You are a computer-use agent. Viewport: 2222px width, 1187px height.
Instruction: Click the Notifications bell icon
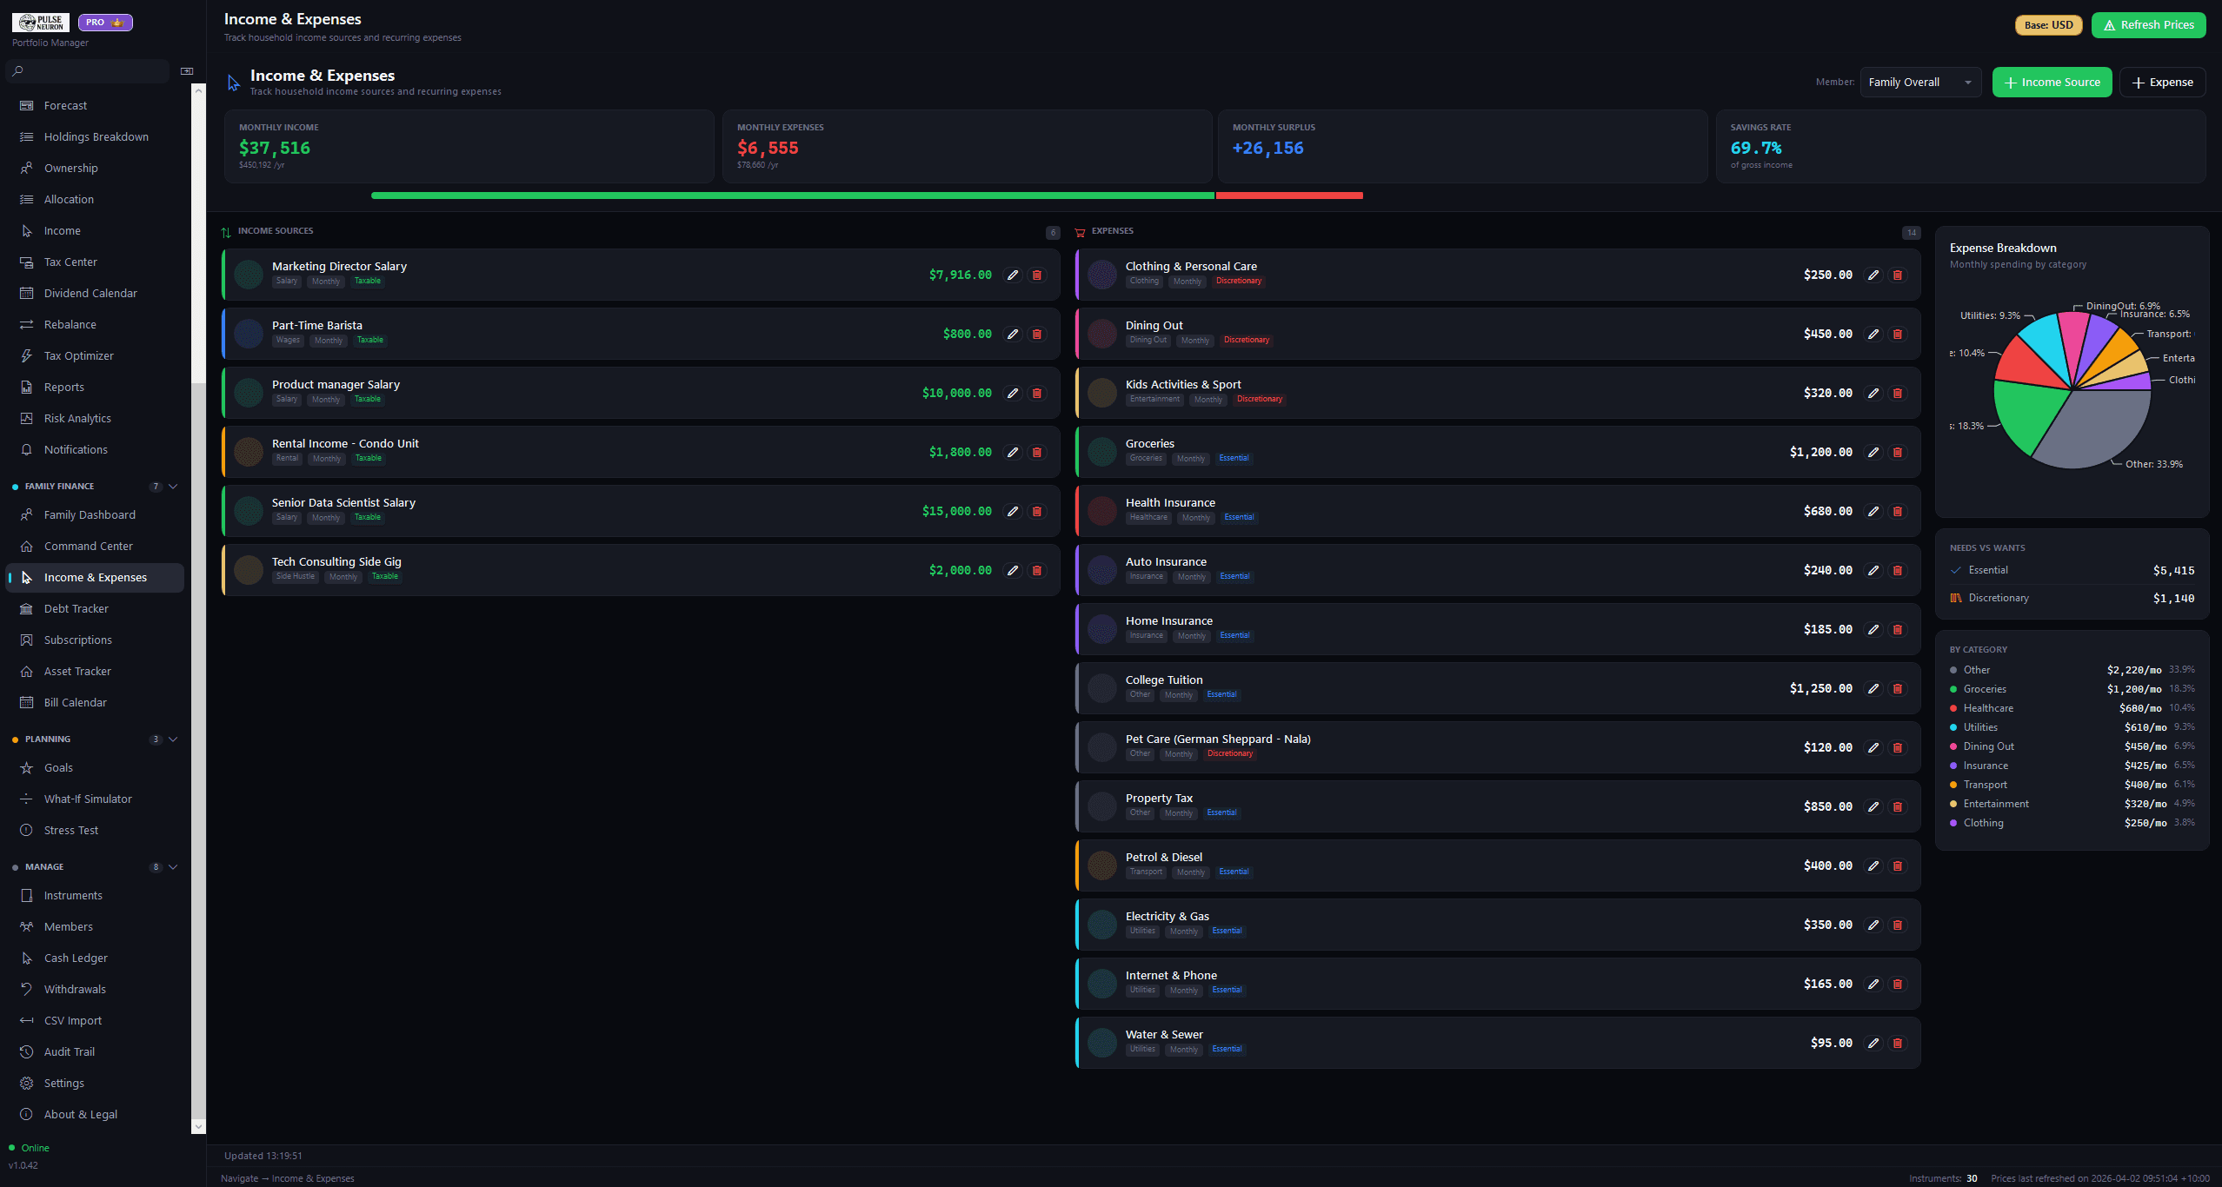(26, 449)
